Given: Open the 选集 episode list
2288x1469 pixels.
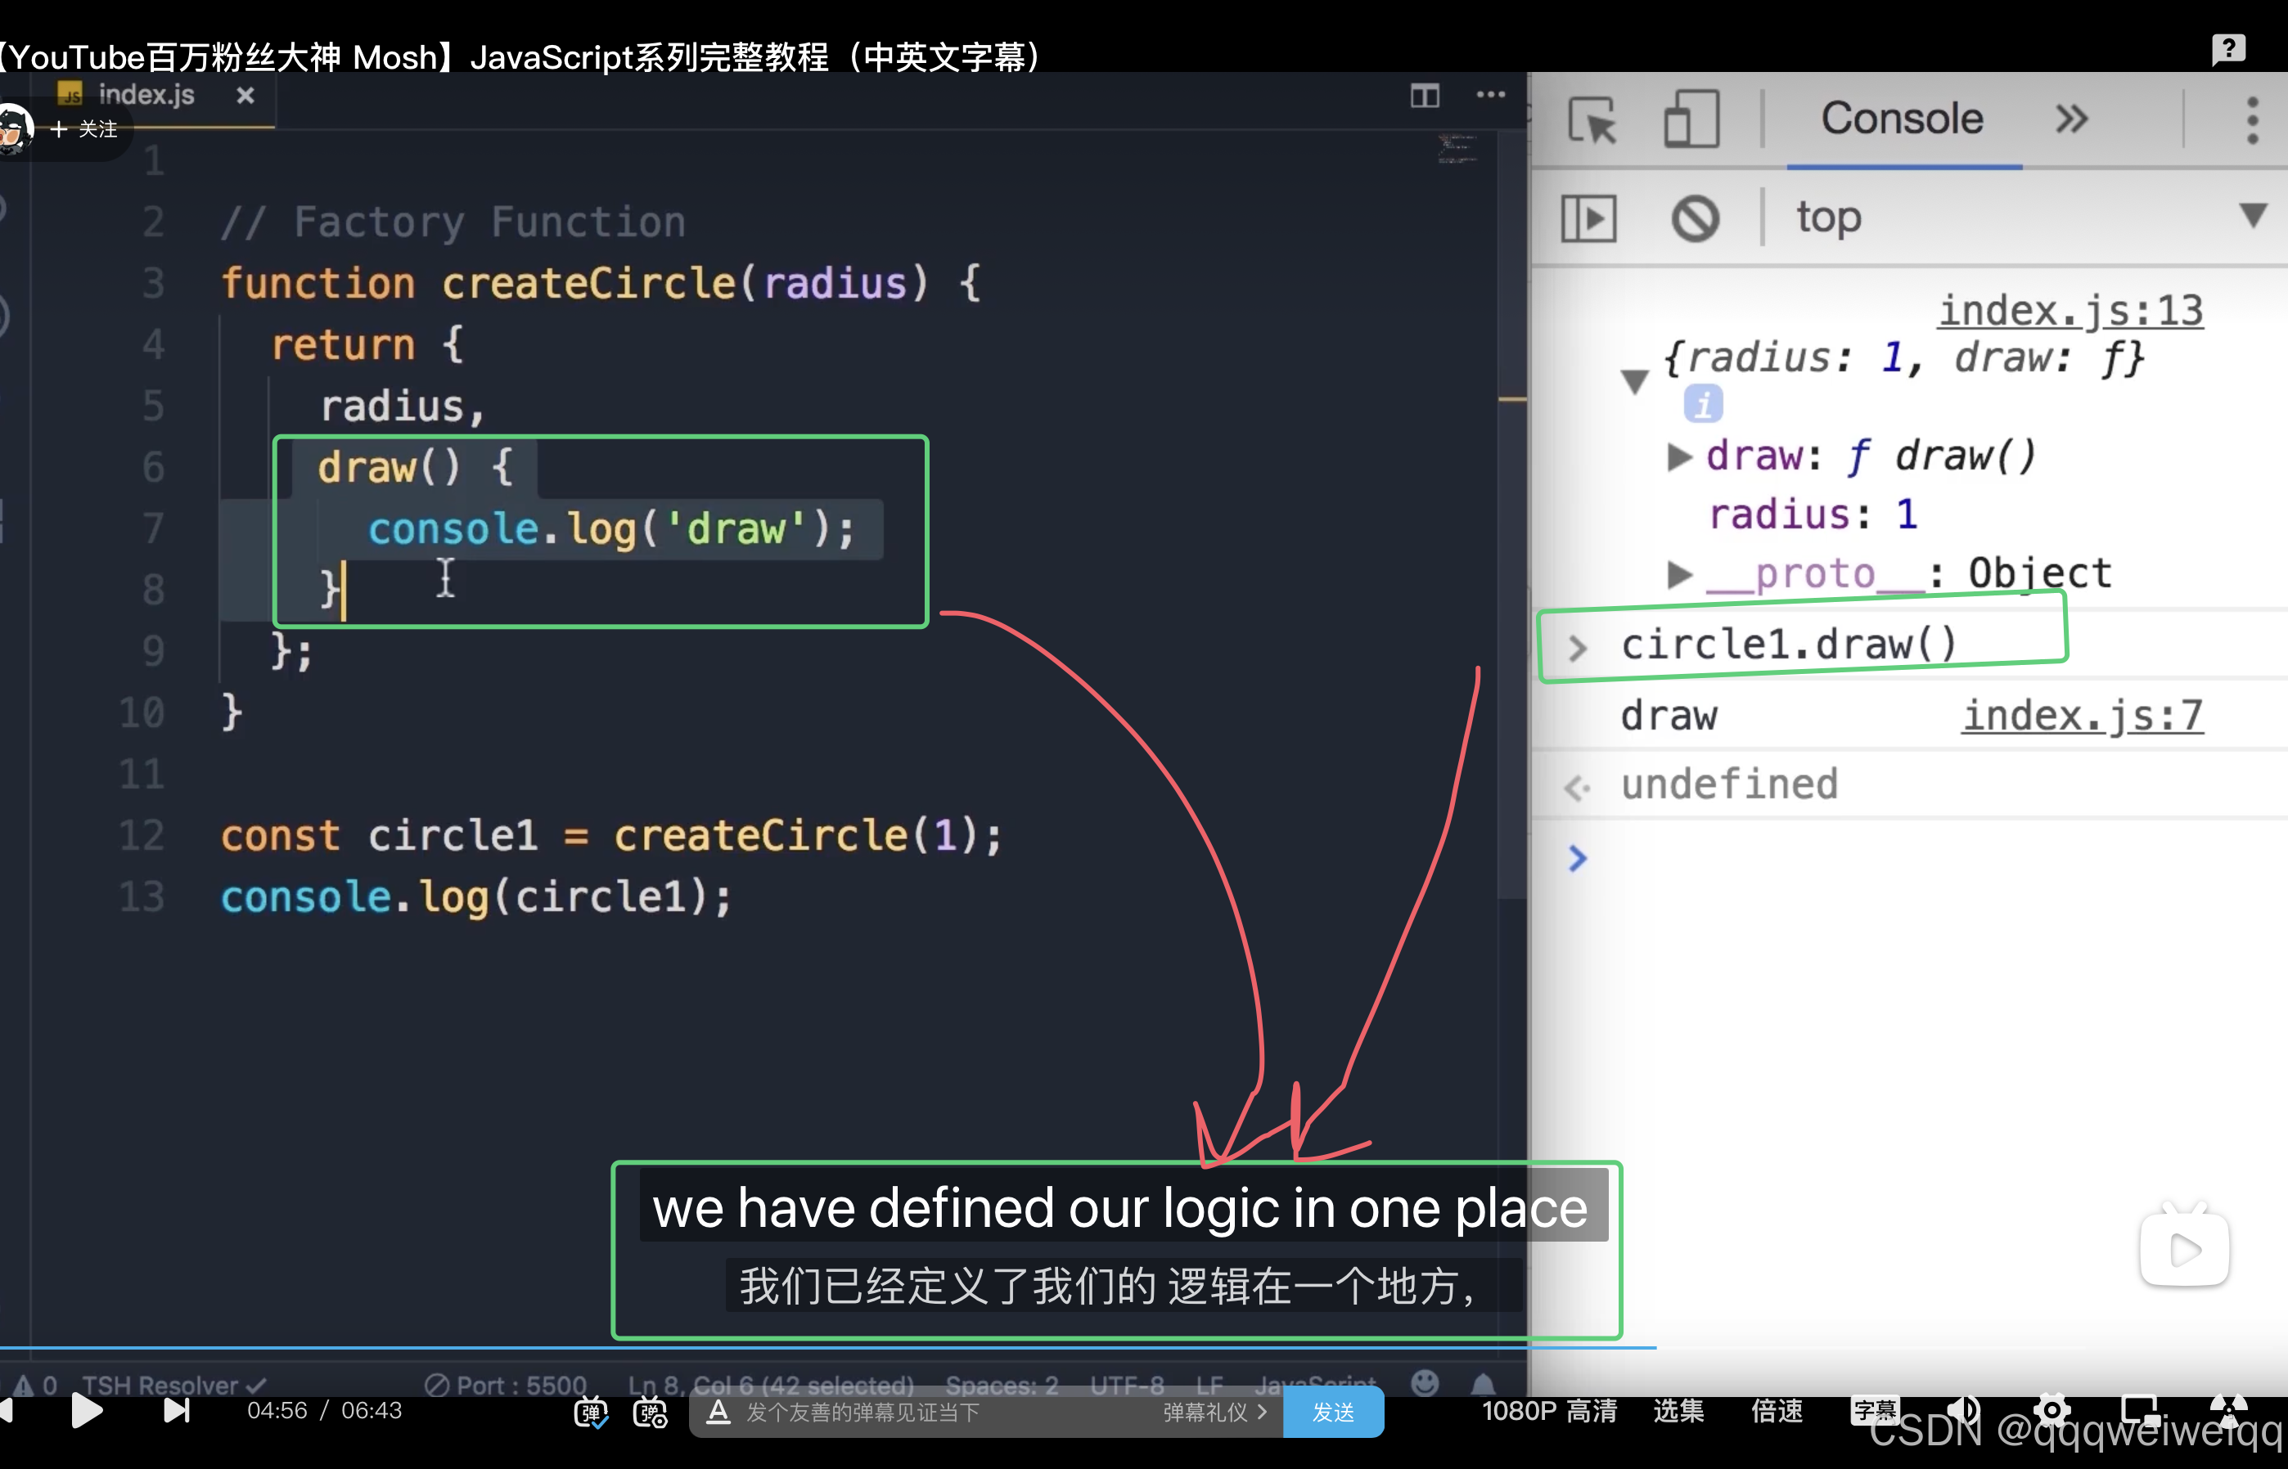Looking at the screenshot, I should (1678, 1411).
